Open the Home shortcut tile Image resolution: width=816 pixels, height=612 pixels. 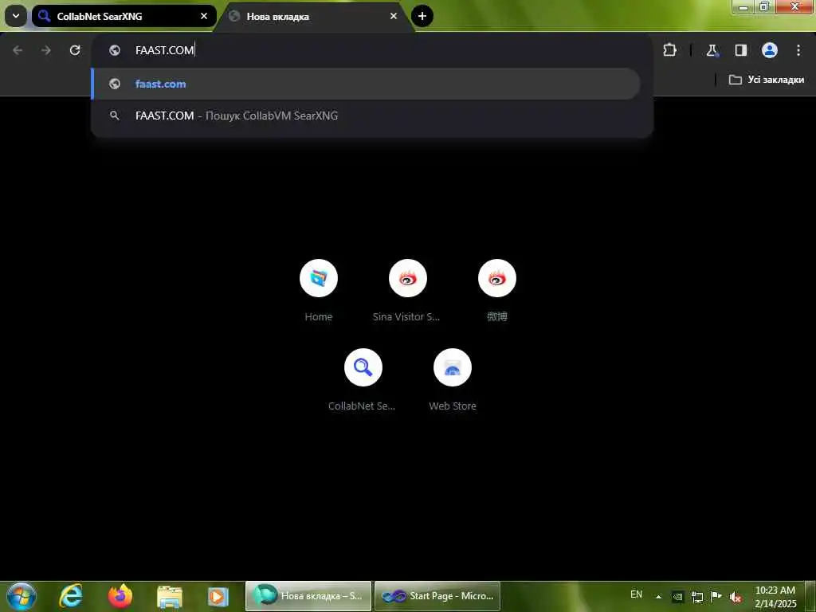pyautogui.click(x=319, y=291)
